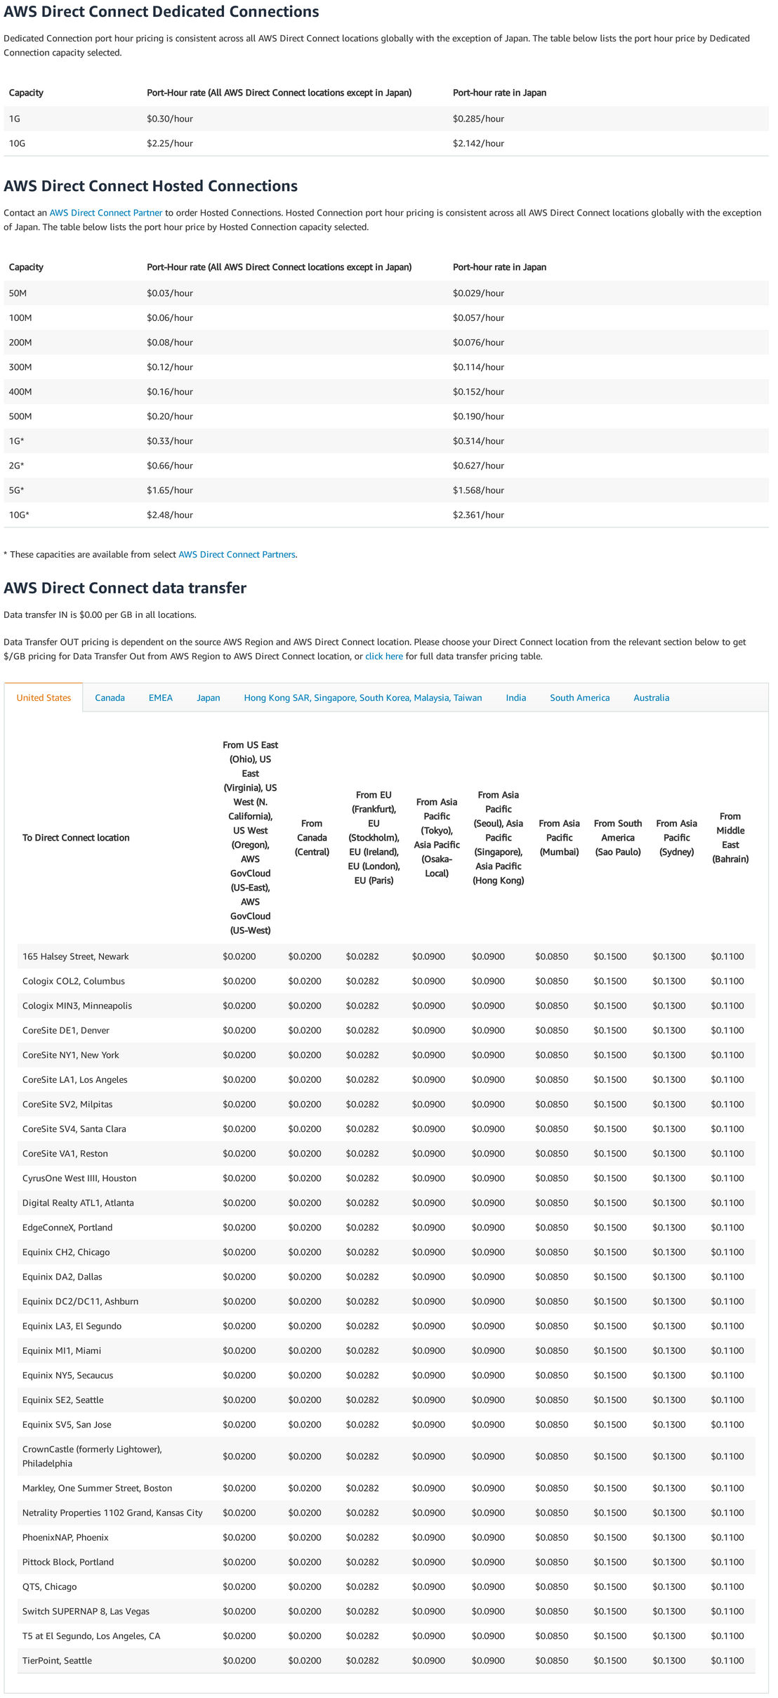Click the Cologix MIN3, Minneapolis location
The image size is (778, 1698).
click(77, 1005)
